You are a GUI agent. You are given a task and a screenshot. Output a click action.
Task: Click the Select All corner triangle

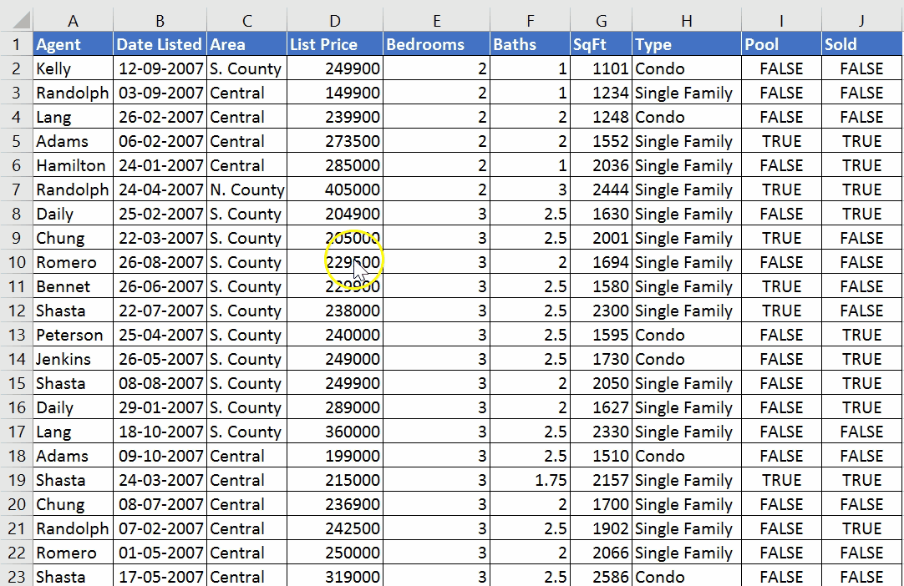coord(17,21)
